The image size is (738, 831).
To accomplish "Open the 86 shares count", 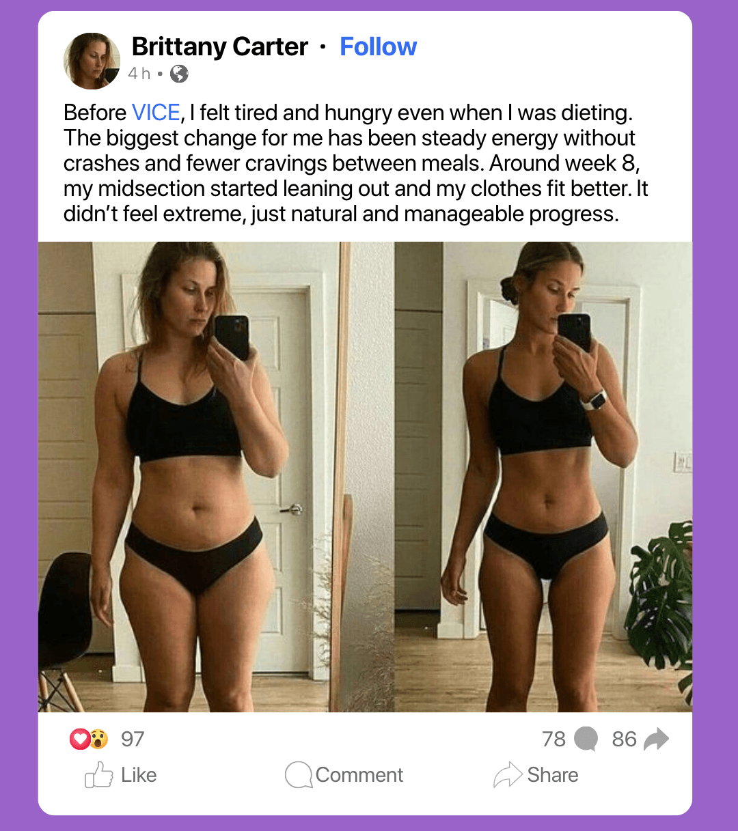I will [625, 739].
